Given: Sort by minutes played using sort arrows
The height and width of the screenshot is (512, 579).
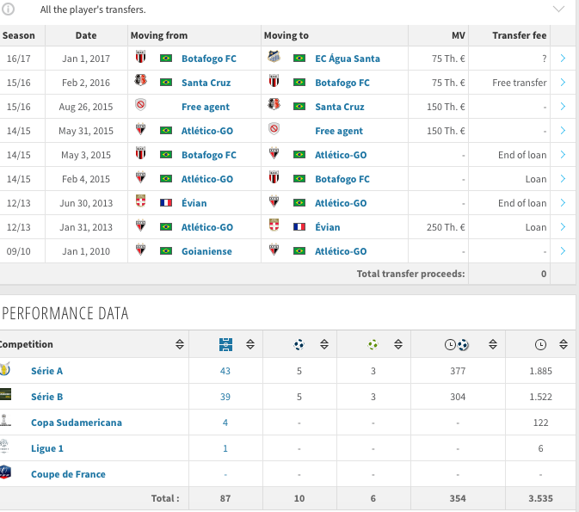Looking at the screenshot, I should [564, 344].
